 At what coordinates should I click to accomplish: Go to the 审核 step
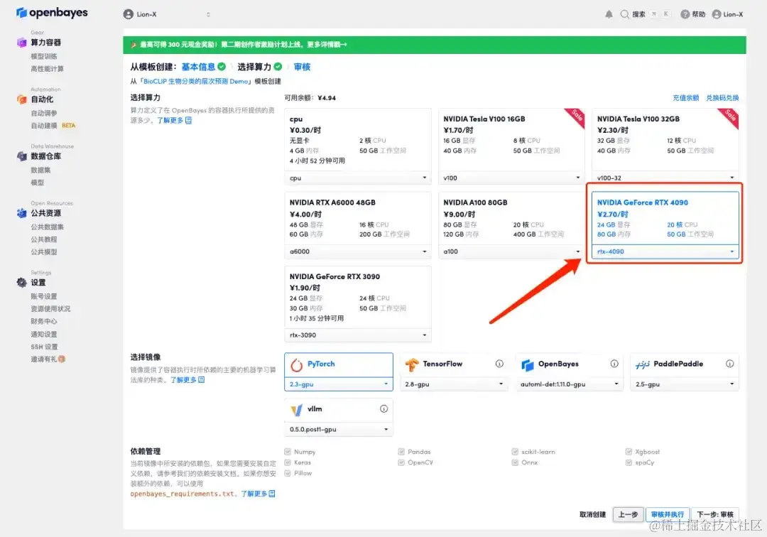tap(302, 67)
